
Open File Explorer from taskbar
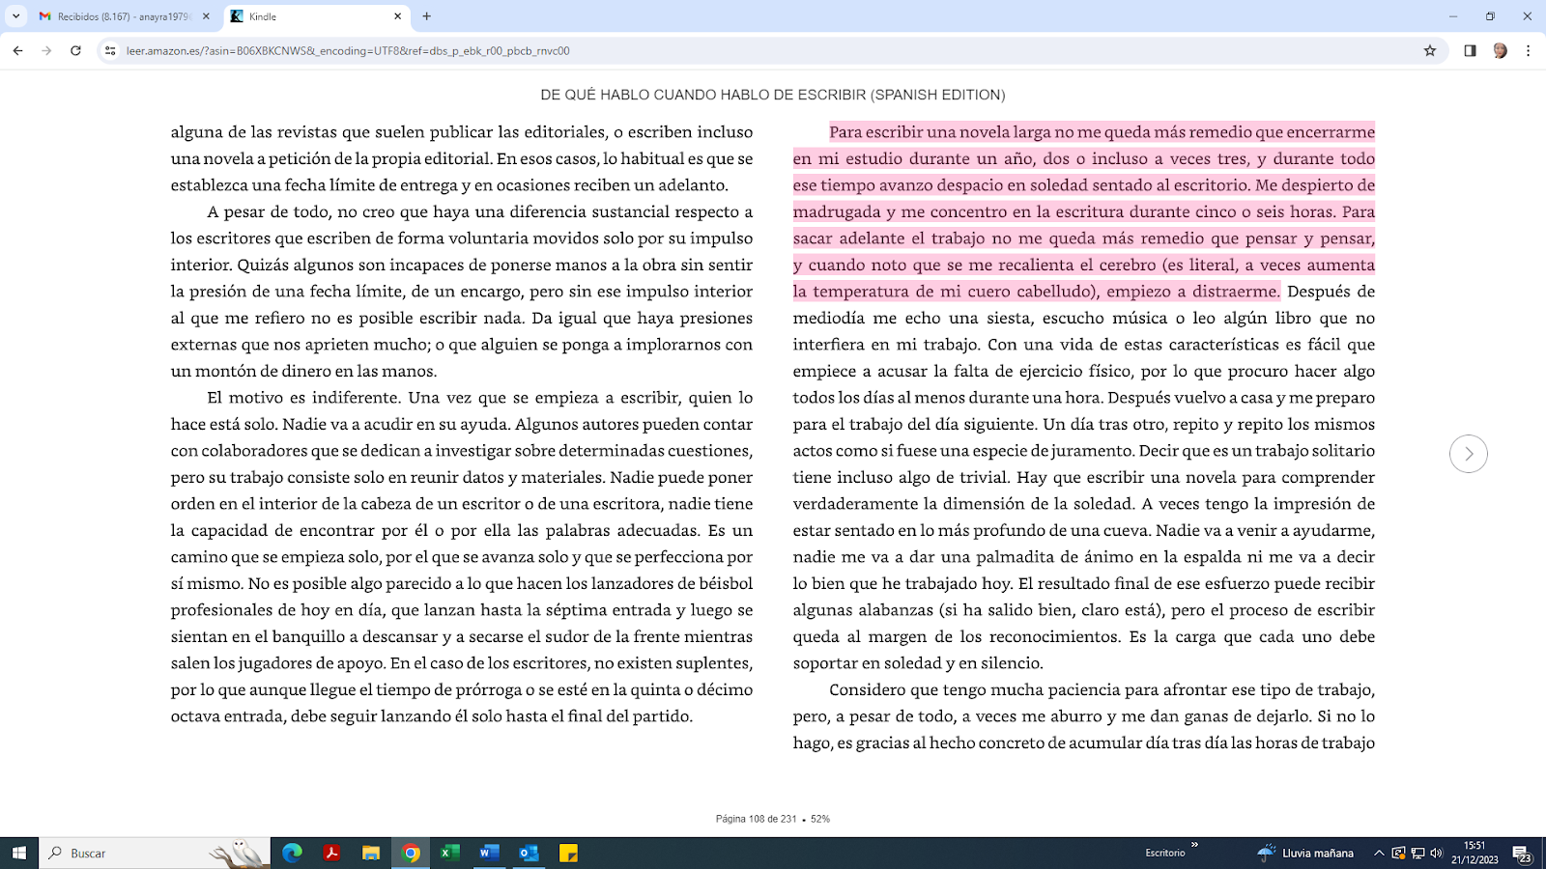point(371,853)
